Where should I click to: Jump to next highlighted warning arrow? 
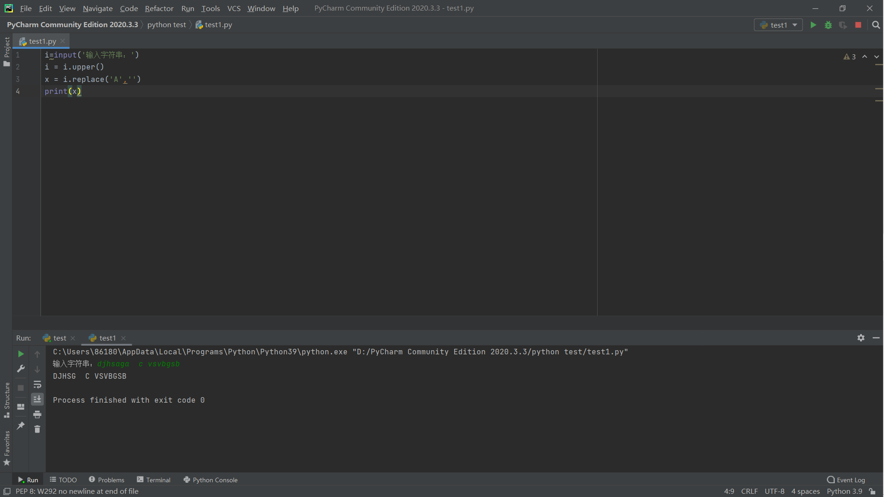[x=877, y=57]
